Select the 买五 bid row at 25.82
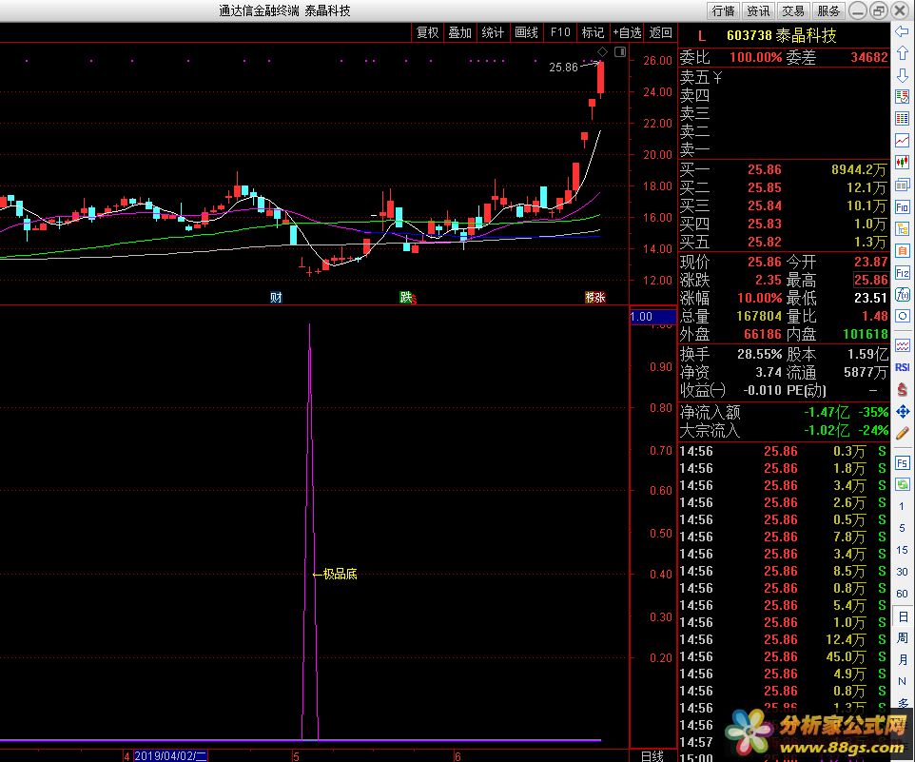 [x=784, y=243]
